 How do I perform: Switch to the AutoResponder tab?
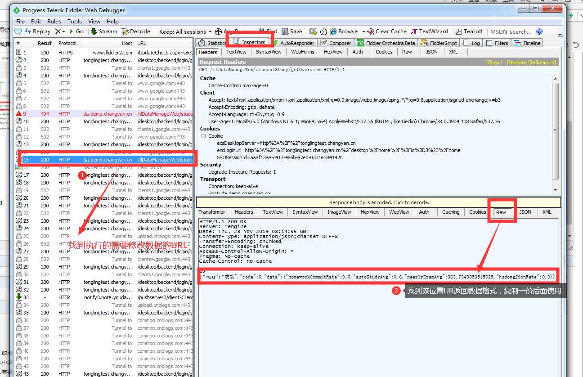point(294,43)
